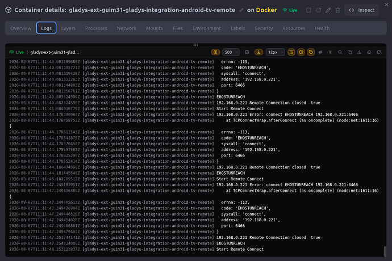Click the sun theme icon in log toolbar
392x261 pixels.
pyautogui.click(x=330, y=52)
